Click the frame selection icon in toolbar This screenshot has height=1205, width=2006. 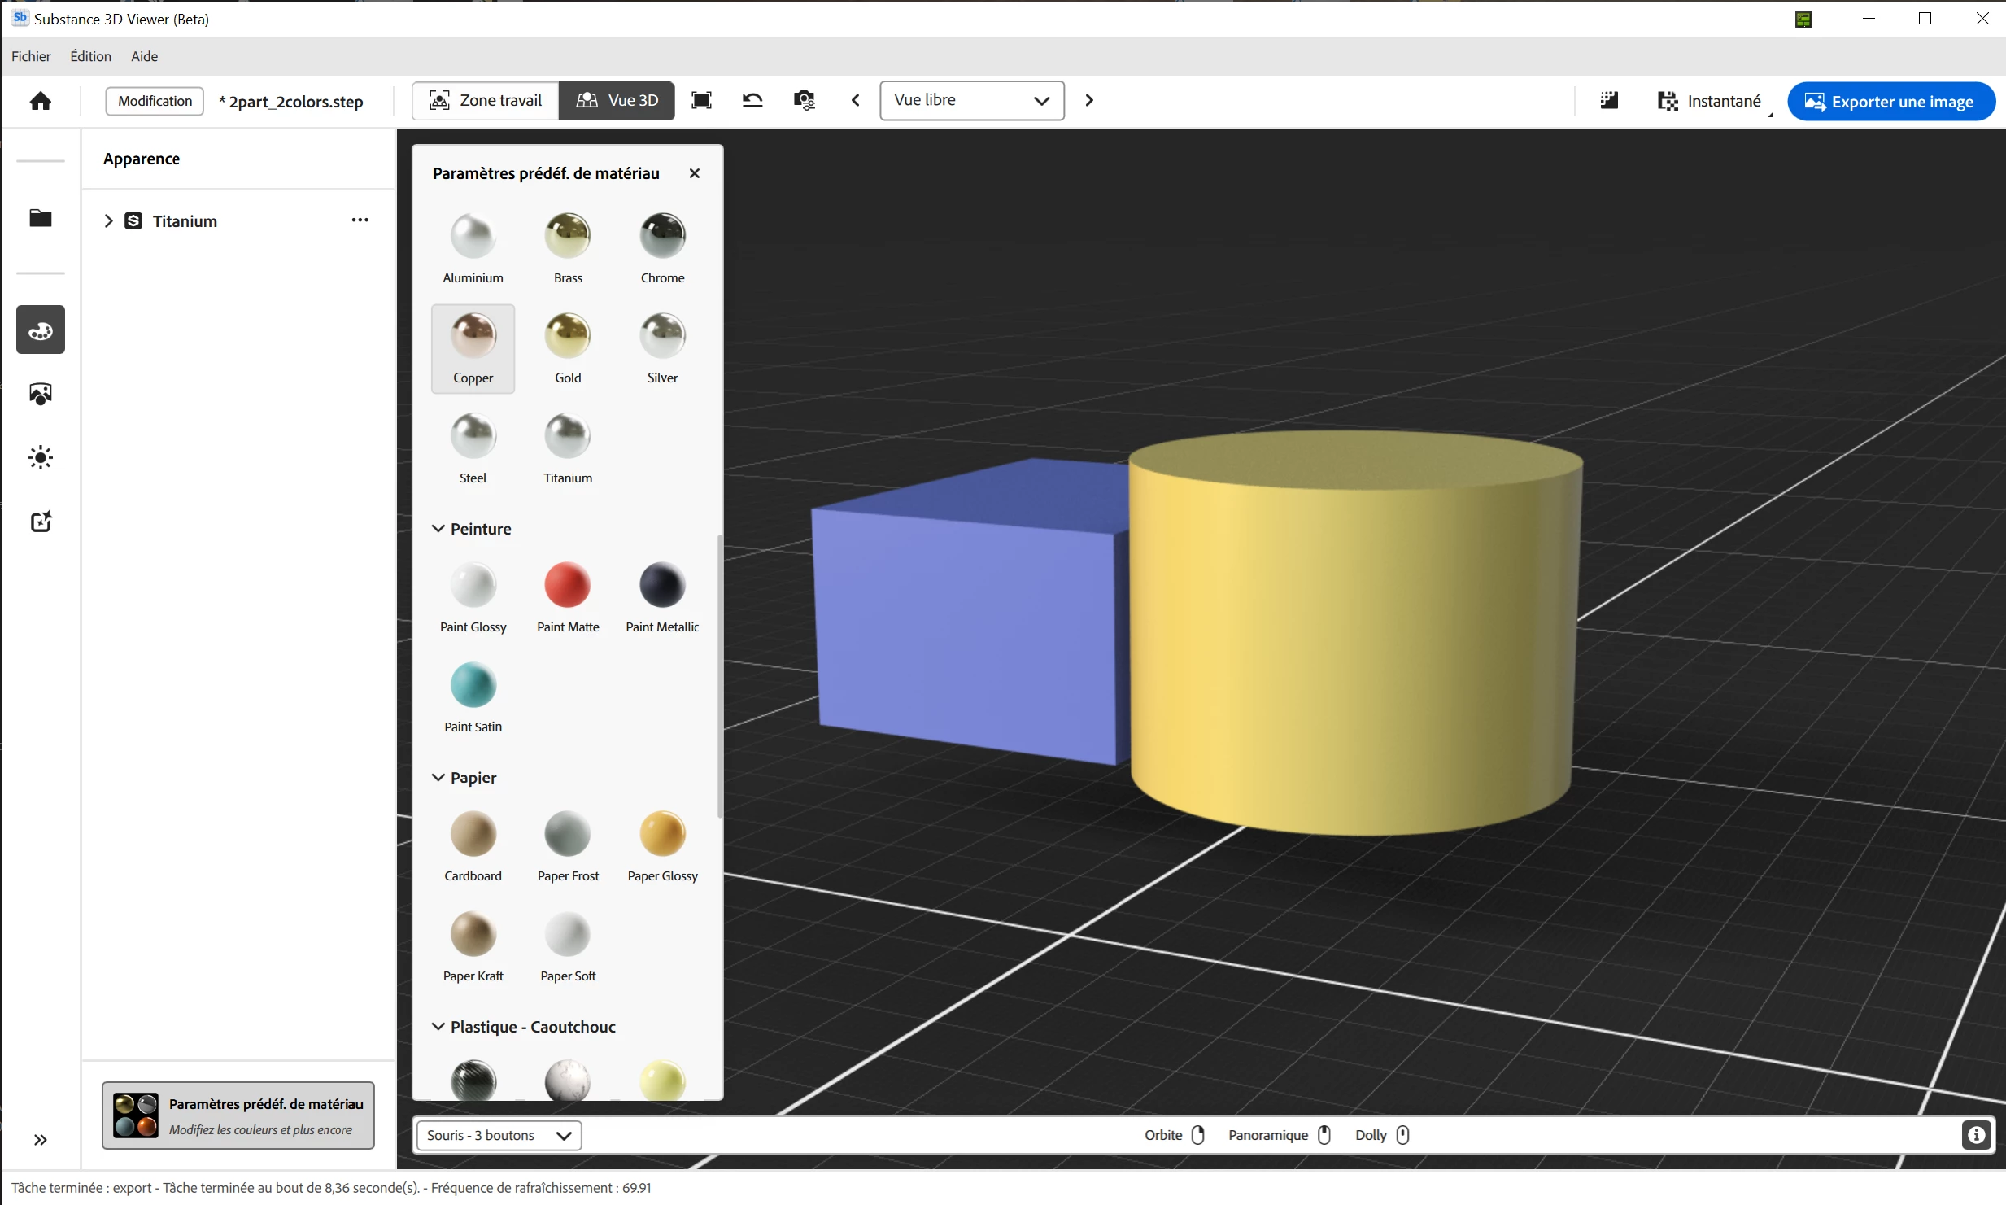(x=701, y=100)
